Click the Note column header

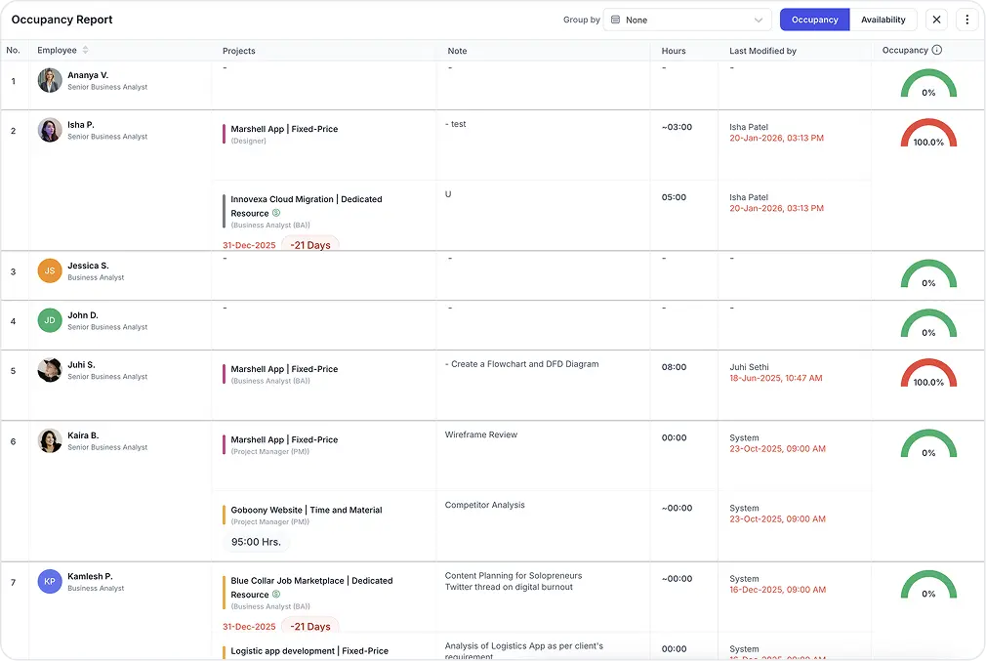tap(457, 51)
